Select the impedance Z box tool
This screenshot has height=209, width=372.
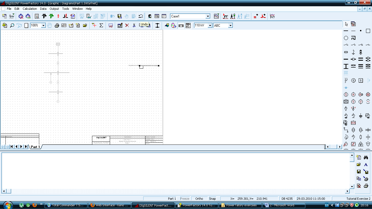point(353,144)
